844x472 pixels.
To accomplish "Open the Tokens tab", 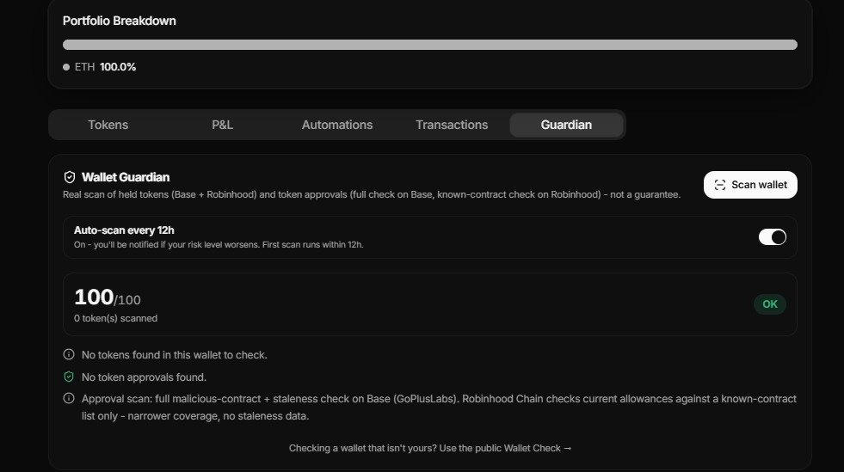I will pos(108,125).
